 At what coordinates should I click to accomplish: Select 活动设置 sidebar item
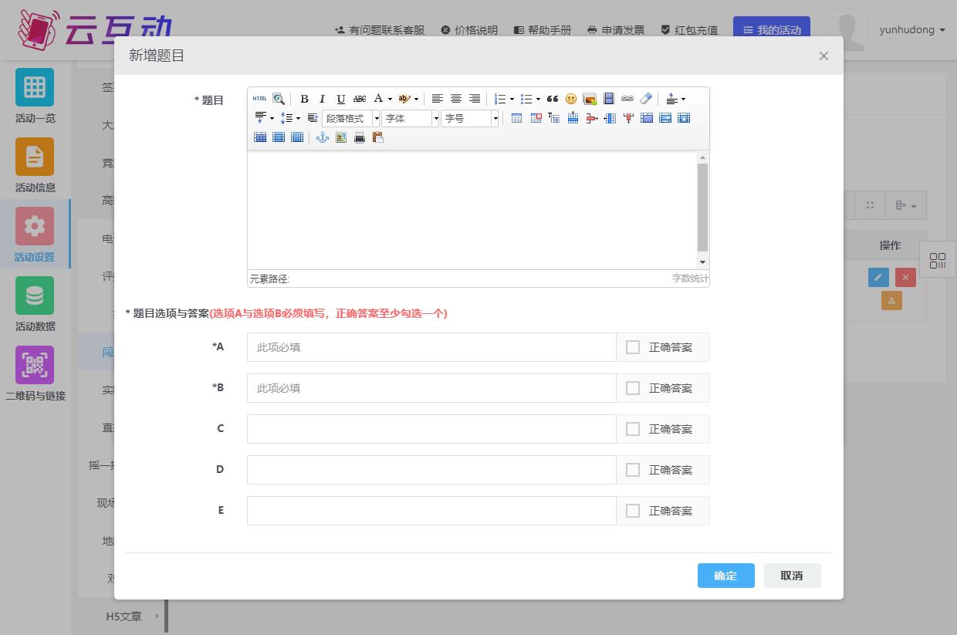35,234
